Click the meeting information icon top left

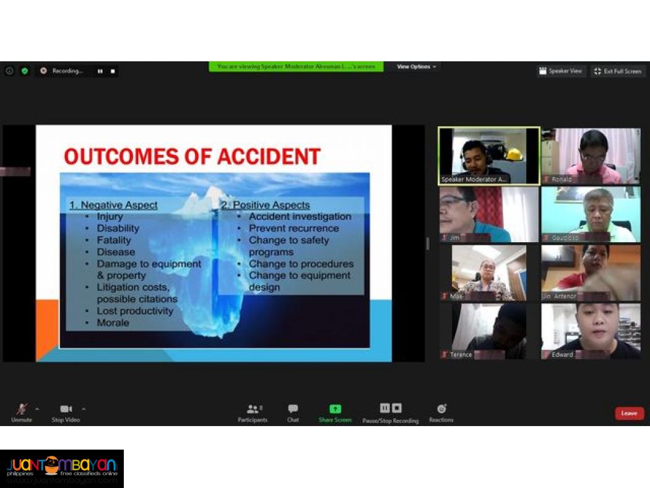(x=9, y=71)
